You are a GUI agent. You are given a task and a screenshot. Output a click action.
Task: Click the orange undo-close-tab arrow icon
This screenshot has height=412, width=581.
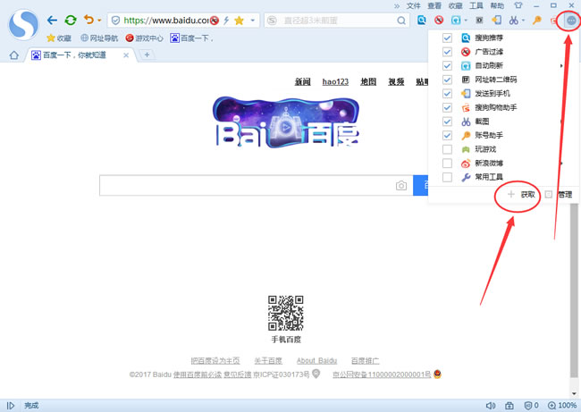click(88, 20)
